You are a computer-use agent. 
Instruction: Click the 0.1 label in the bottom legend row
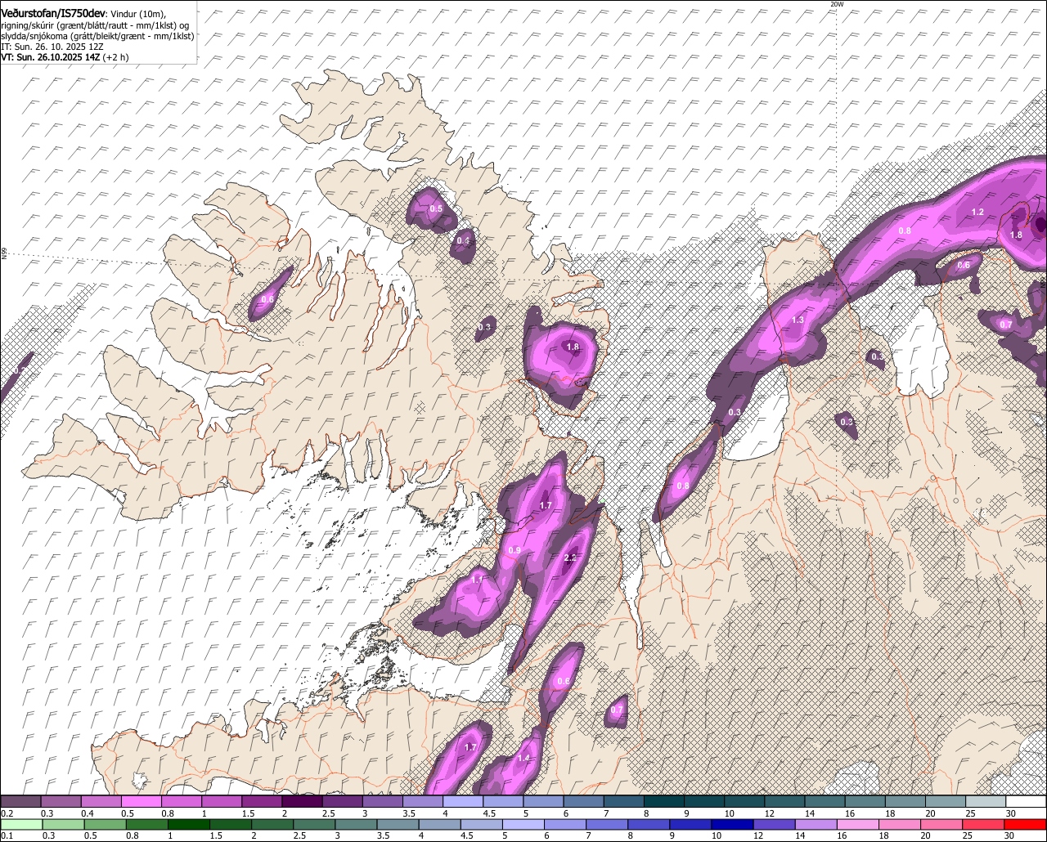coord(7,835)
